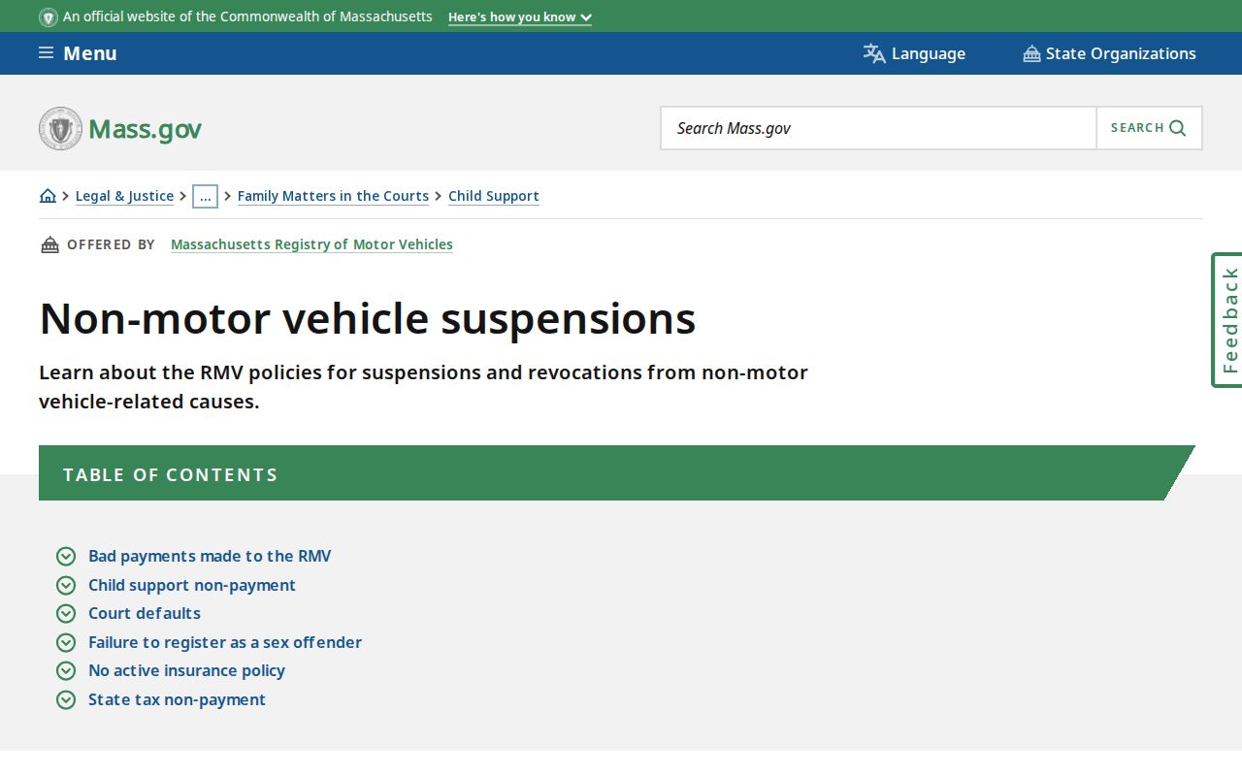Expand the collapsed breadcrumb ellipsis

pyautogui.click(x=205, y=196)
